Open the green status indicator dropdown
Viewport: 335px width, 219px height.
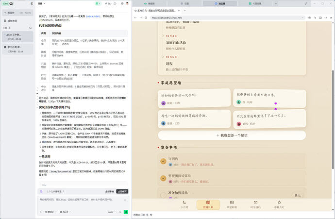(x=98, y=3)
